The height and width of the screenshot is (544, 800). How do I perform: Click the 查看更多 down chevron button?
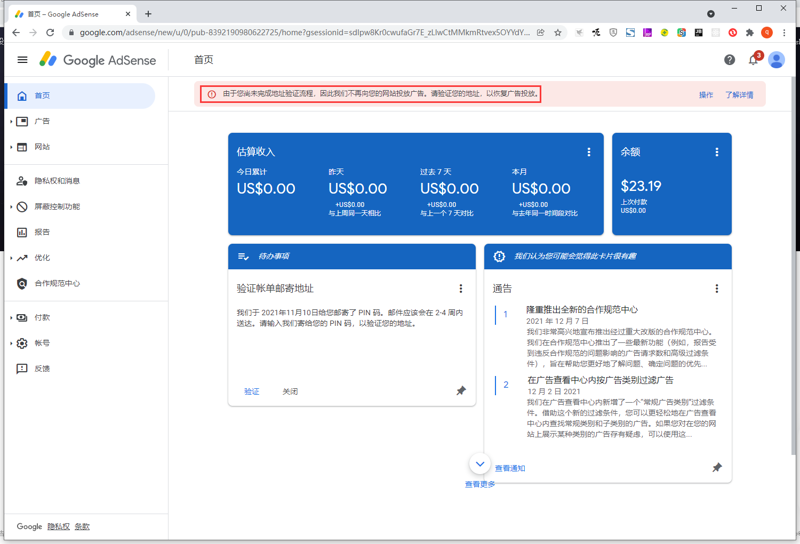pyautogui.click(x=480, y=464)
